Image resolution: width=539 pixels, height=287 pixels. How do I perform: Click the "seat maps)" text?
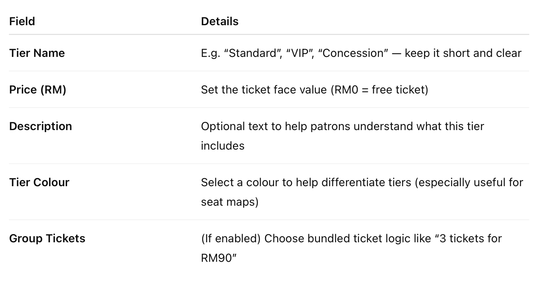click(x=230, y=202)
